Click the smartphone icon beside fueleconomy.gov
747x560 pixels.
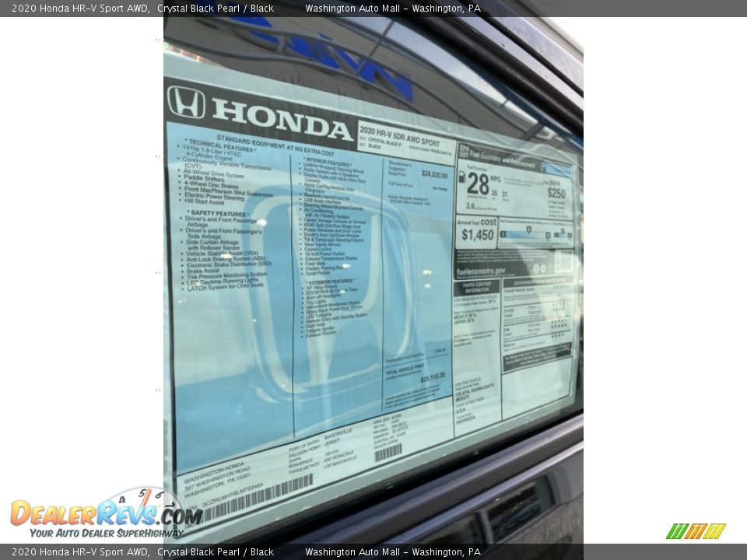(538, 268)
